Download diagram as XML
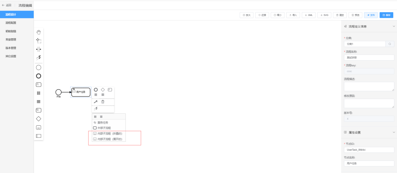 point(309,15)
